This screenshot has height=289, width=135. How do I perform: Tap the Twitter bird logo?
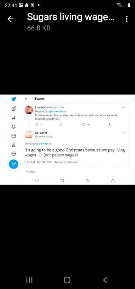point(14,99)
